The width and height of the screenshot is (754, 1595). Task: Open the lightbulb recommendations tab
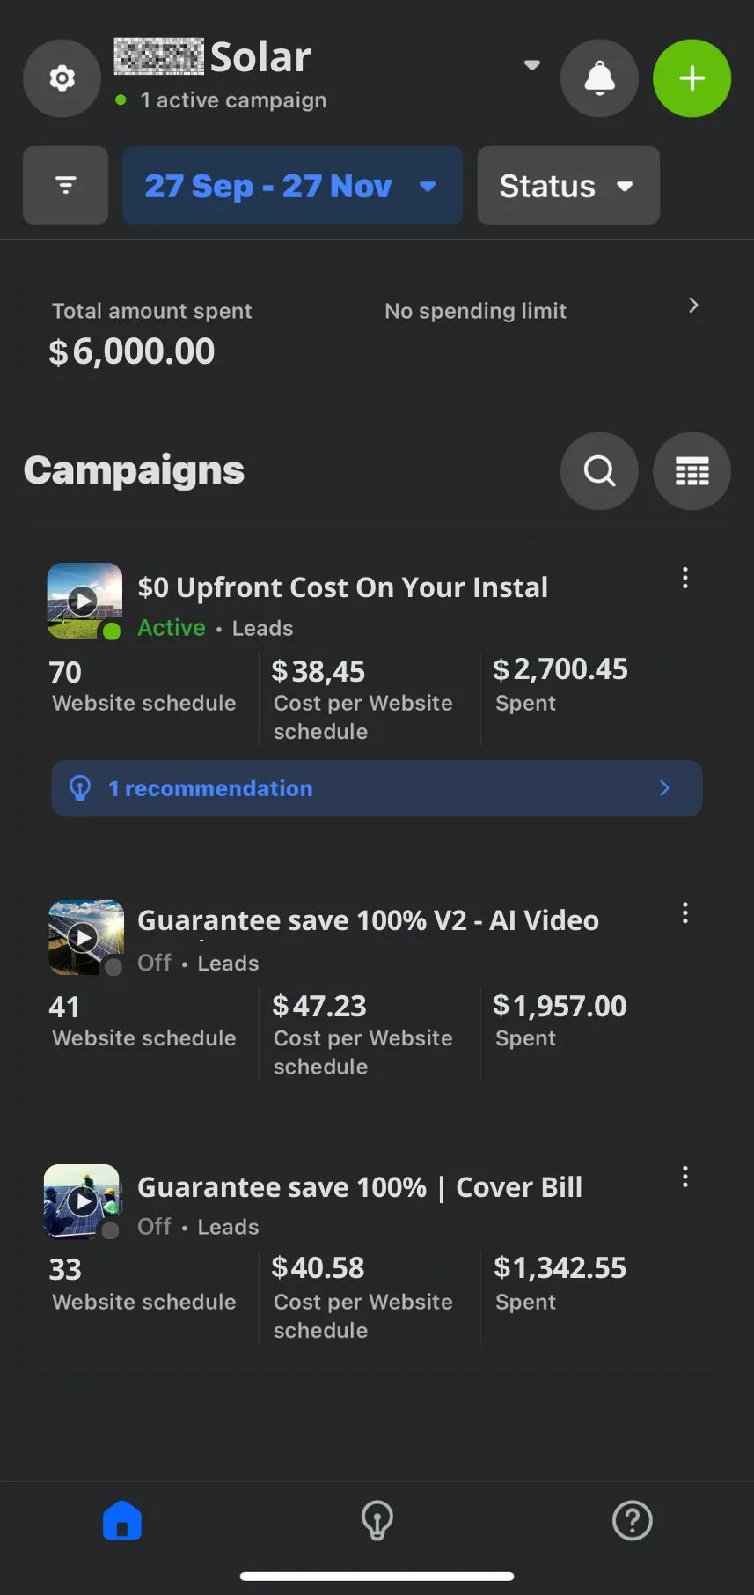pyautogui.click(x=377, y=1520)
